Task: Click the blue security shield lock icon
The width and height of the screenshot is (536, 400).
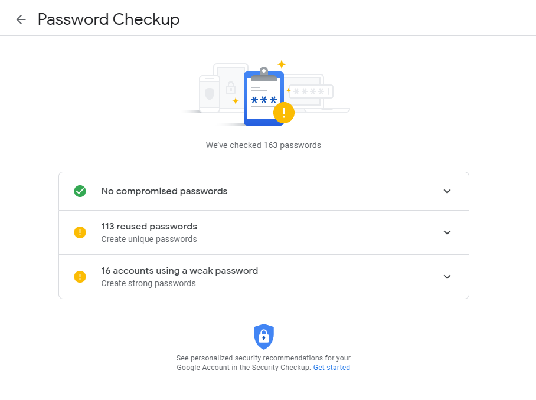Action: pos(263,337)
